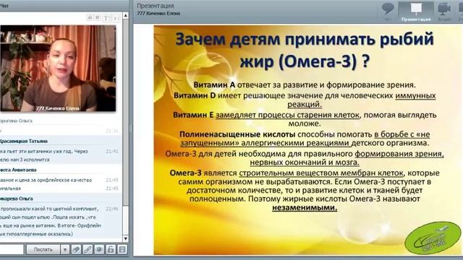Click the first small icon above webcam
This screenshot has width=463, height=260.
click(x=90, y=17)
